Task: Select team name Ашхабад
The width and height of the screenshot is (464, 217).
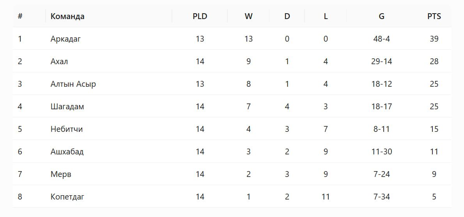Action: [x=67, y=152]
